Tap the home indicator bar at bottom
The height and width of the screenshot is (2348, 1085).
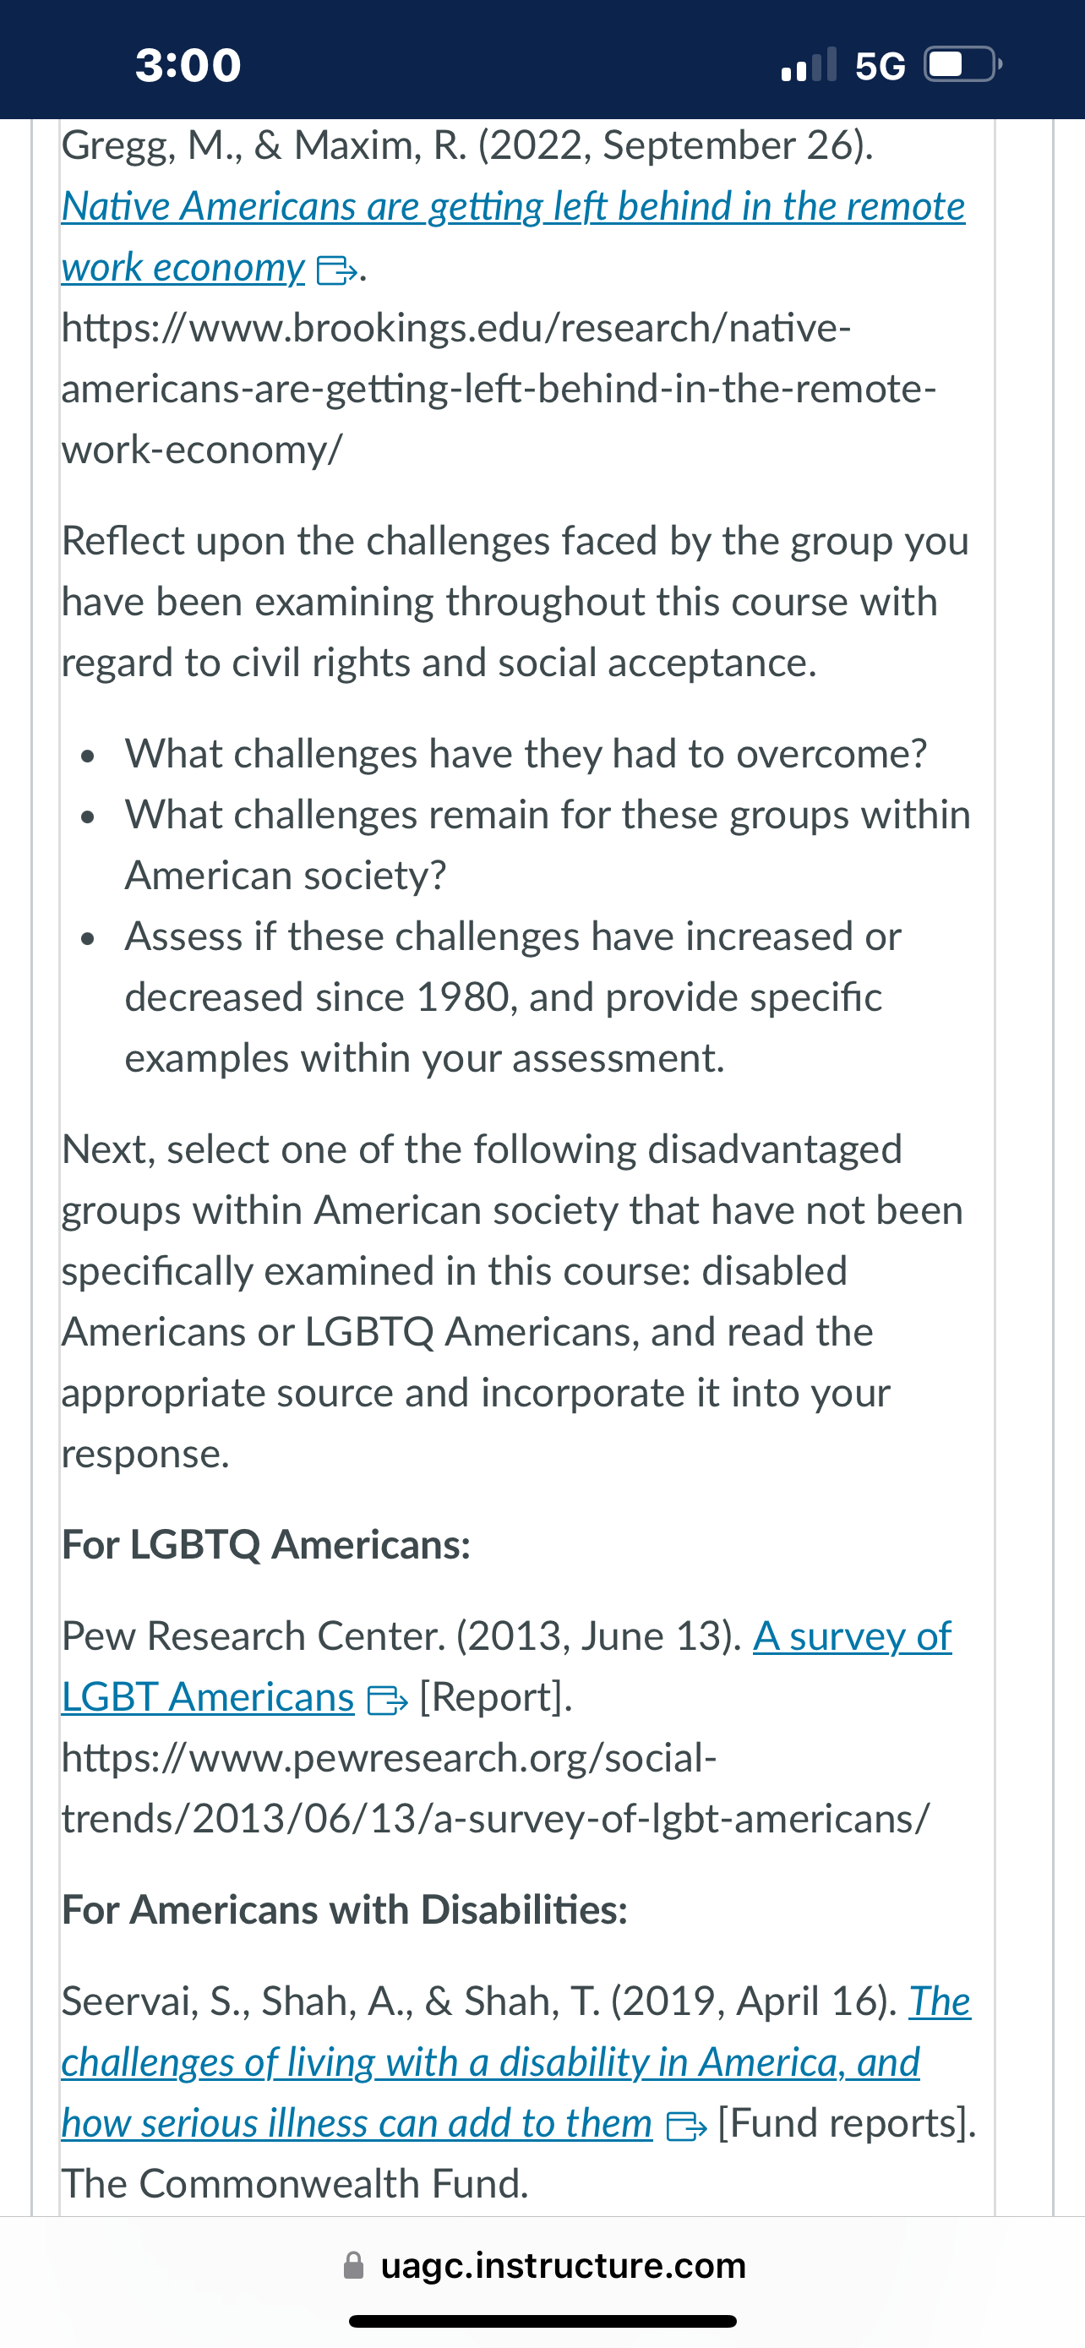543,2322
